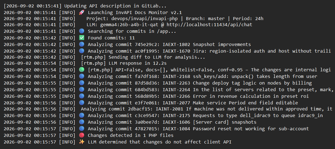The width and height of the screenshot is (335, 149).
Task: Click the rocket emoji on the Launching line
Action: 81,12
